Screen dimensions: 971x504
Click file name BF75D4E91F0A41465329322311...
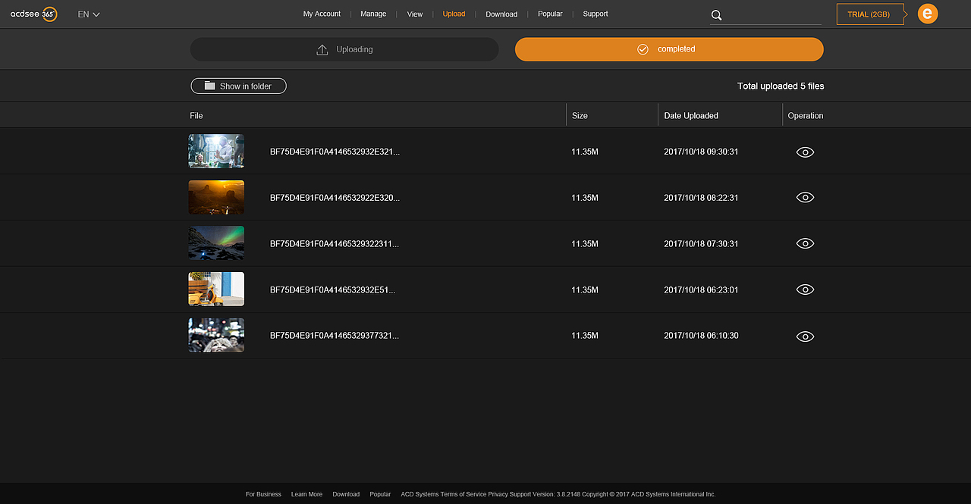(335, 244)
